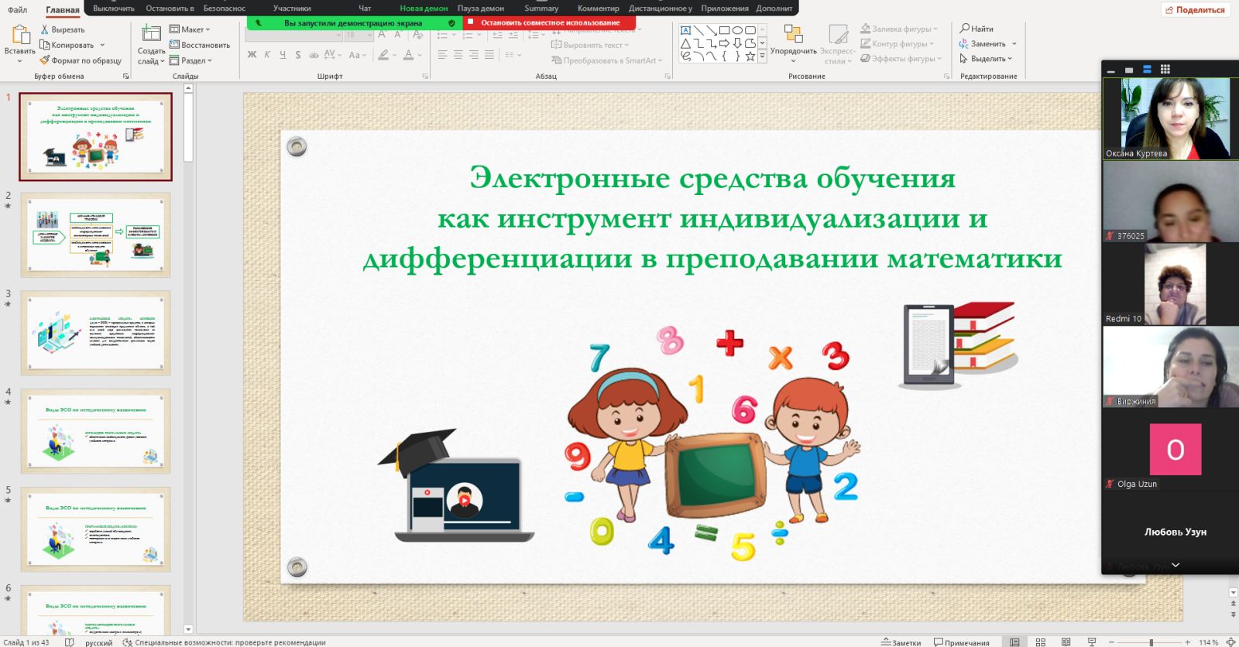Open the Layout (Макет) dropdown
This screenshot has height=647, width=1239.
190,29
